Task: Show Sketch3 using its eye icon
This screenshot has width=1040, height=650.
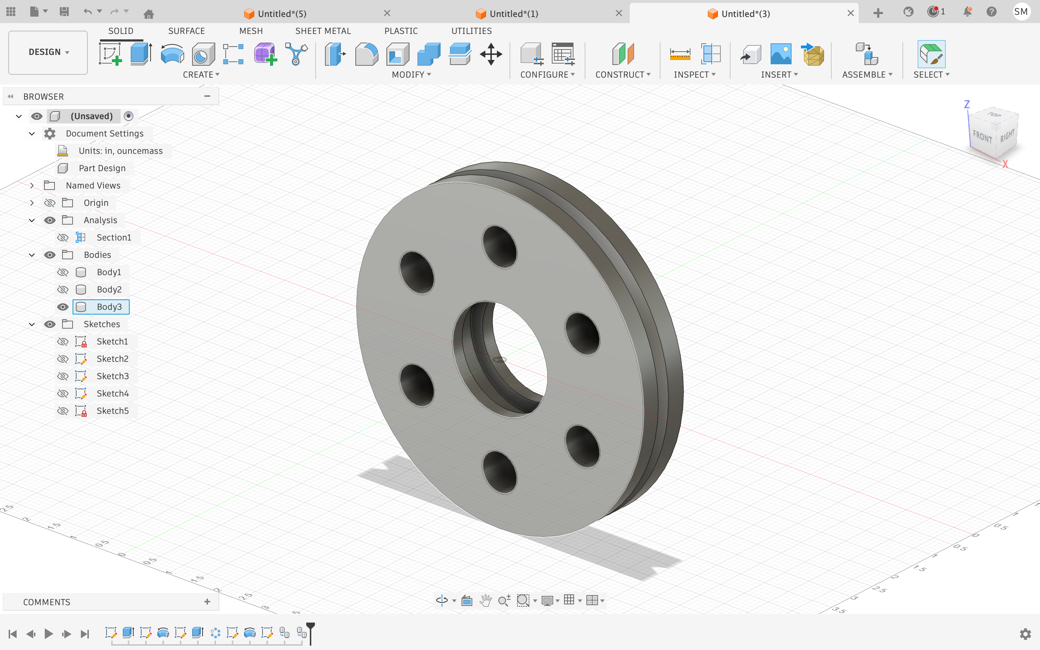Action: 63,376
